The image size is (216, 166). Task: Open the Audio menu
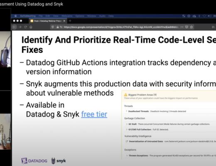(x=102, y=16)
